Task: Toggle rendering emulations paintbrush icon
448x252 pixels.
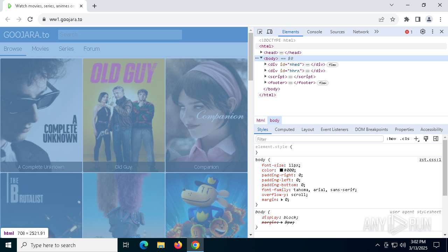Action: (426, 139)
